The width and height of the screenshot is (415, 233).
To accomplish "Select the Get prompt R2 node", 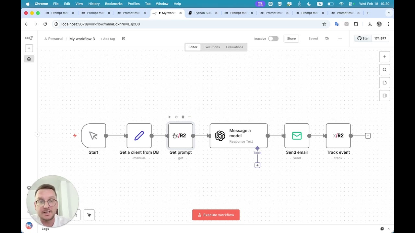I will pos(181,136).
